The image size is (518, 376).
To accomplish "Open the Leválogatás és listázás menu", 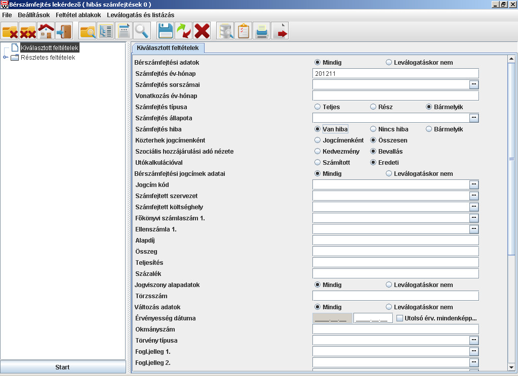I will (140, 15).
